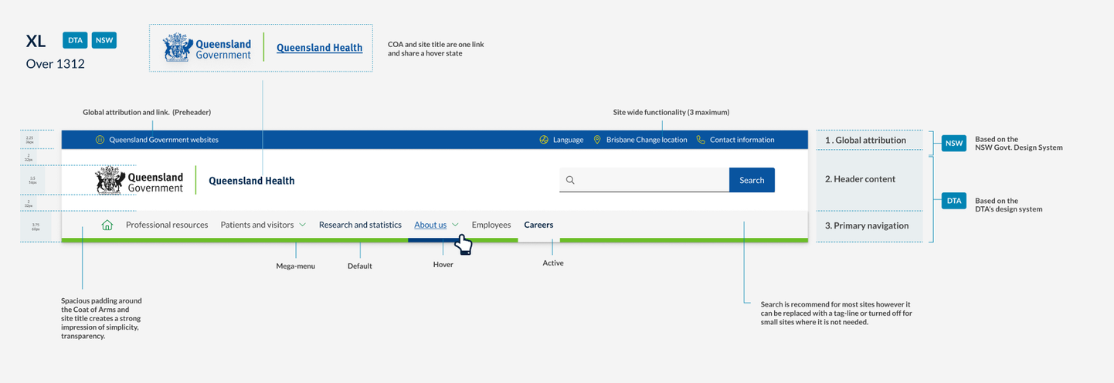The width and height of the screenshot is (1114, 383).
Task: Expand the About us dropdown chevron
Action: [455, 225]
